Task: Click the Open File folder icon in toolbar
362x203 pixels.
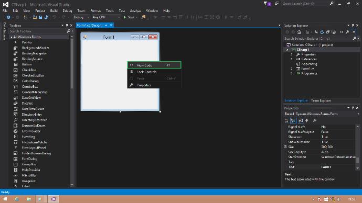Action: (35, 17)
